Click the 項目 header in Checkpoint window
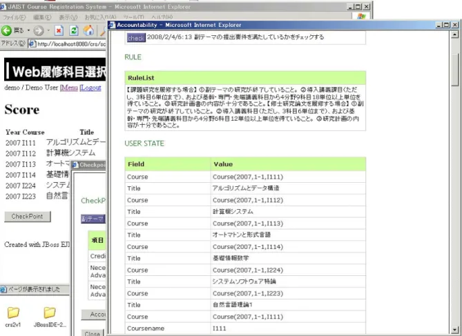 tap(97, 240)
